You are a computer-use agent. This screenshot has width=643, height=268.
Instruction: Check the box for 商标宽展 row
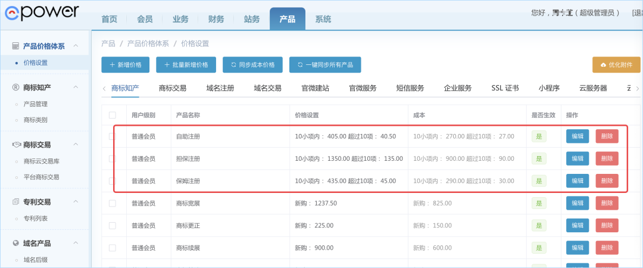coord(113,203)
